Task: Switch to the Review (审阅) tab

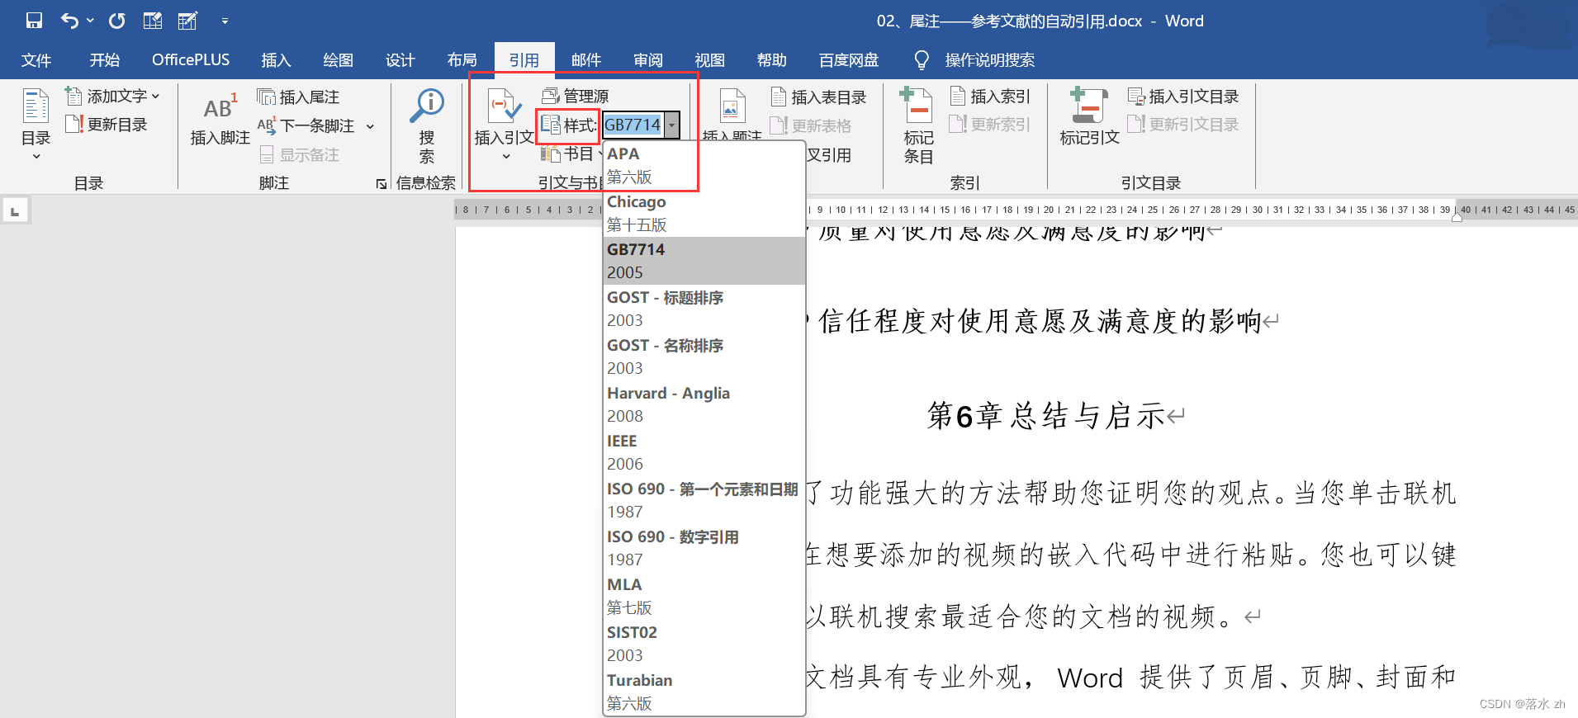Action: click(648, 60)
